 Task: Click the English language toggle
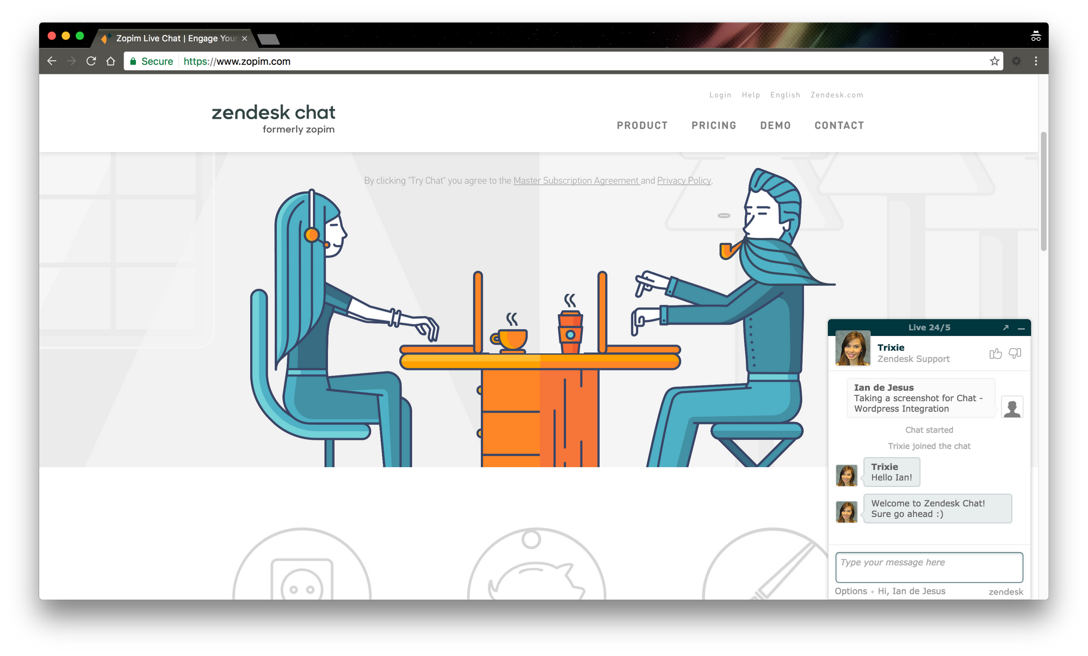[x=784, y=96]
